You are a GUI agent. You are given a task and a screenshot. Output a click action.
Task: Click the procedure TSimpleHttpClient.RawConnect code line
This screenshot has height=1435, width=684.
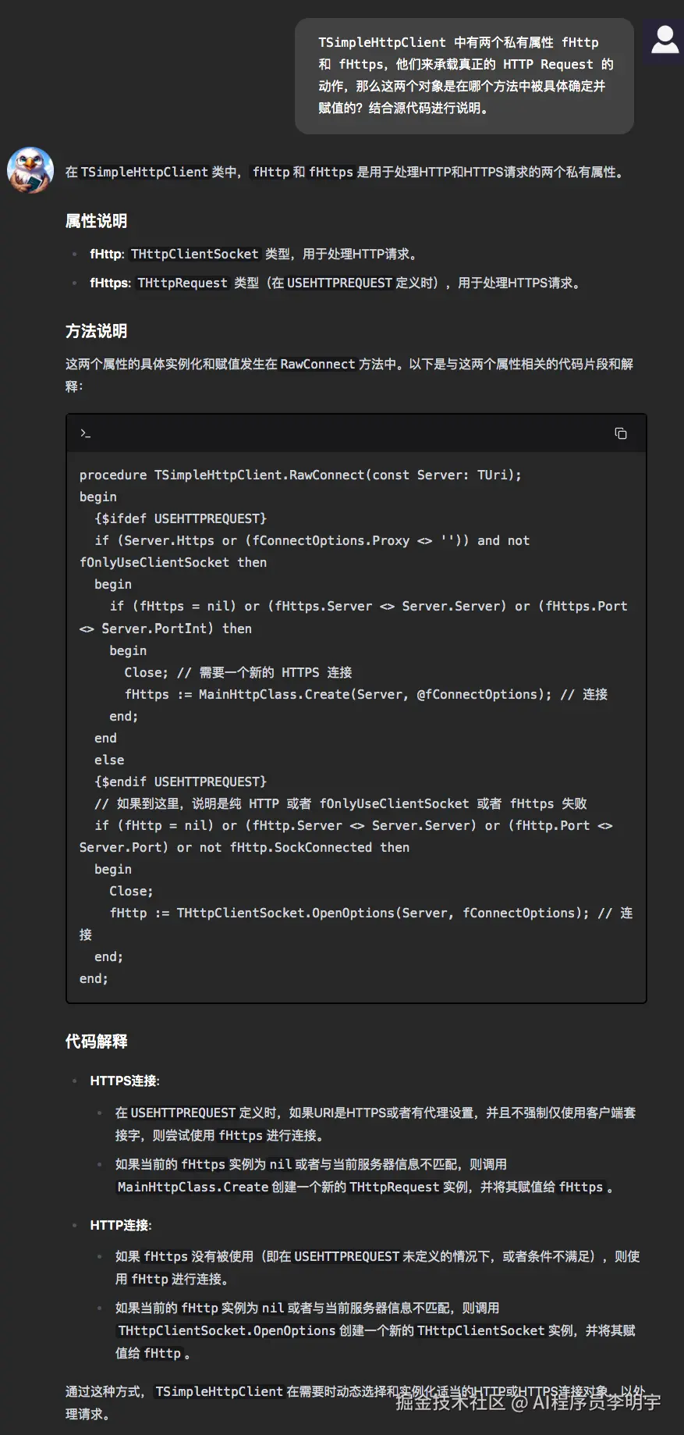(300, 475)
